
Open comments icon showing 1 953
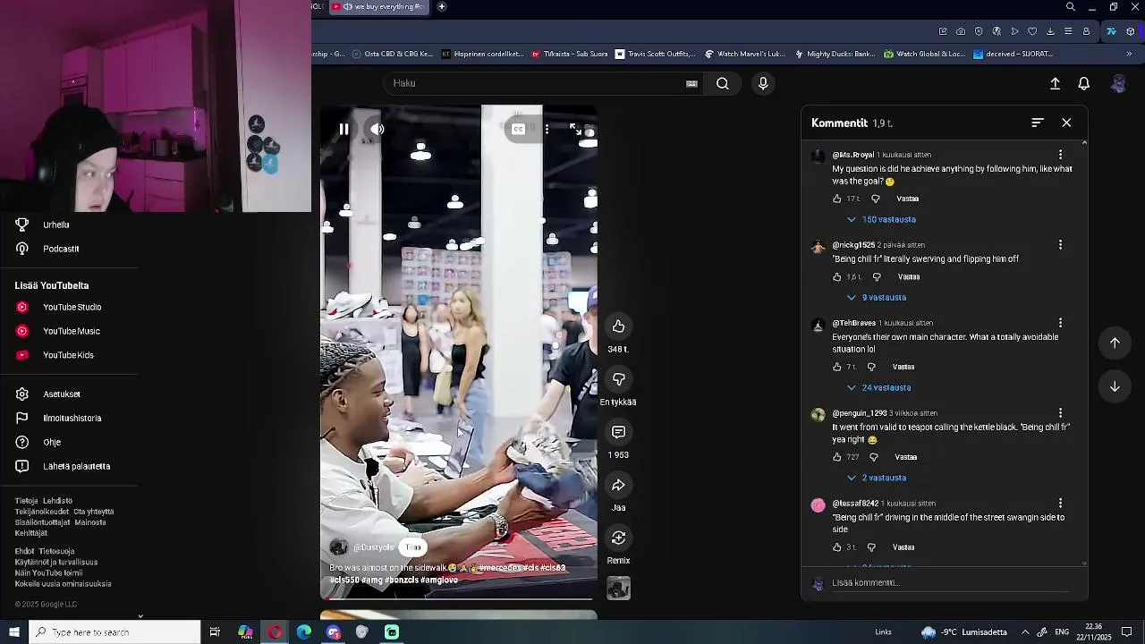coord(618,432)
